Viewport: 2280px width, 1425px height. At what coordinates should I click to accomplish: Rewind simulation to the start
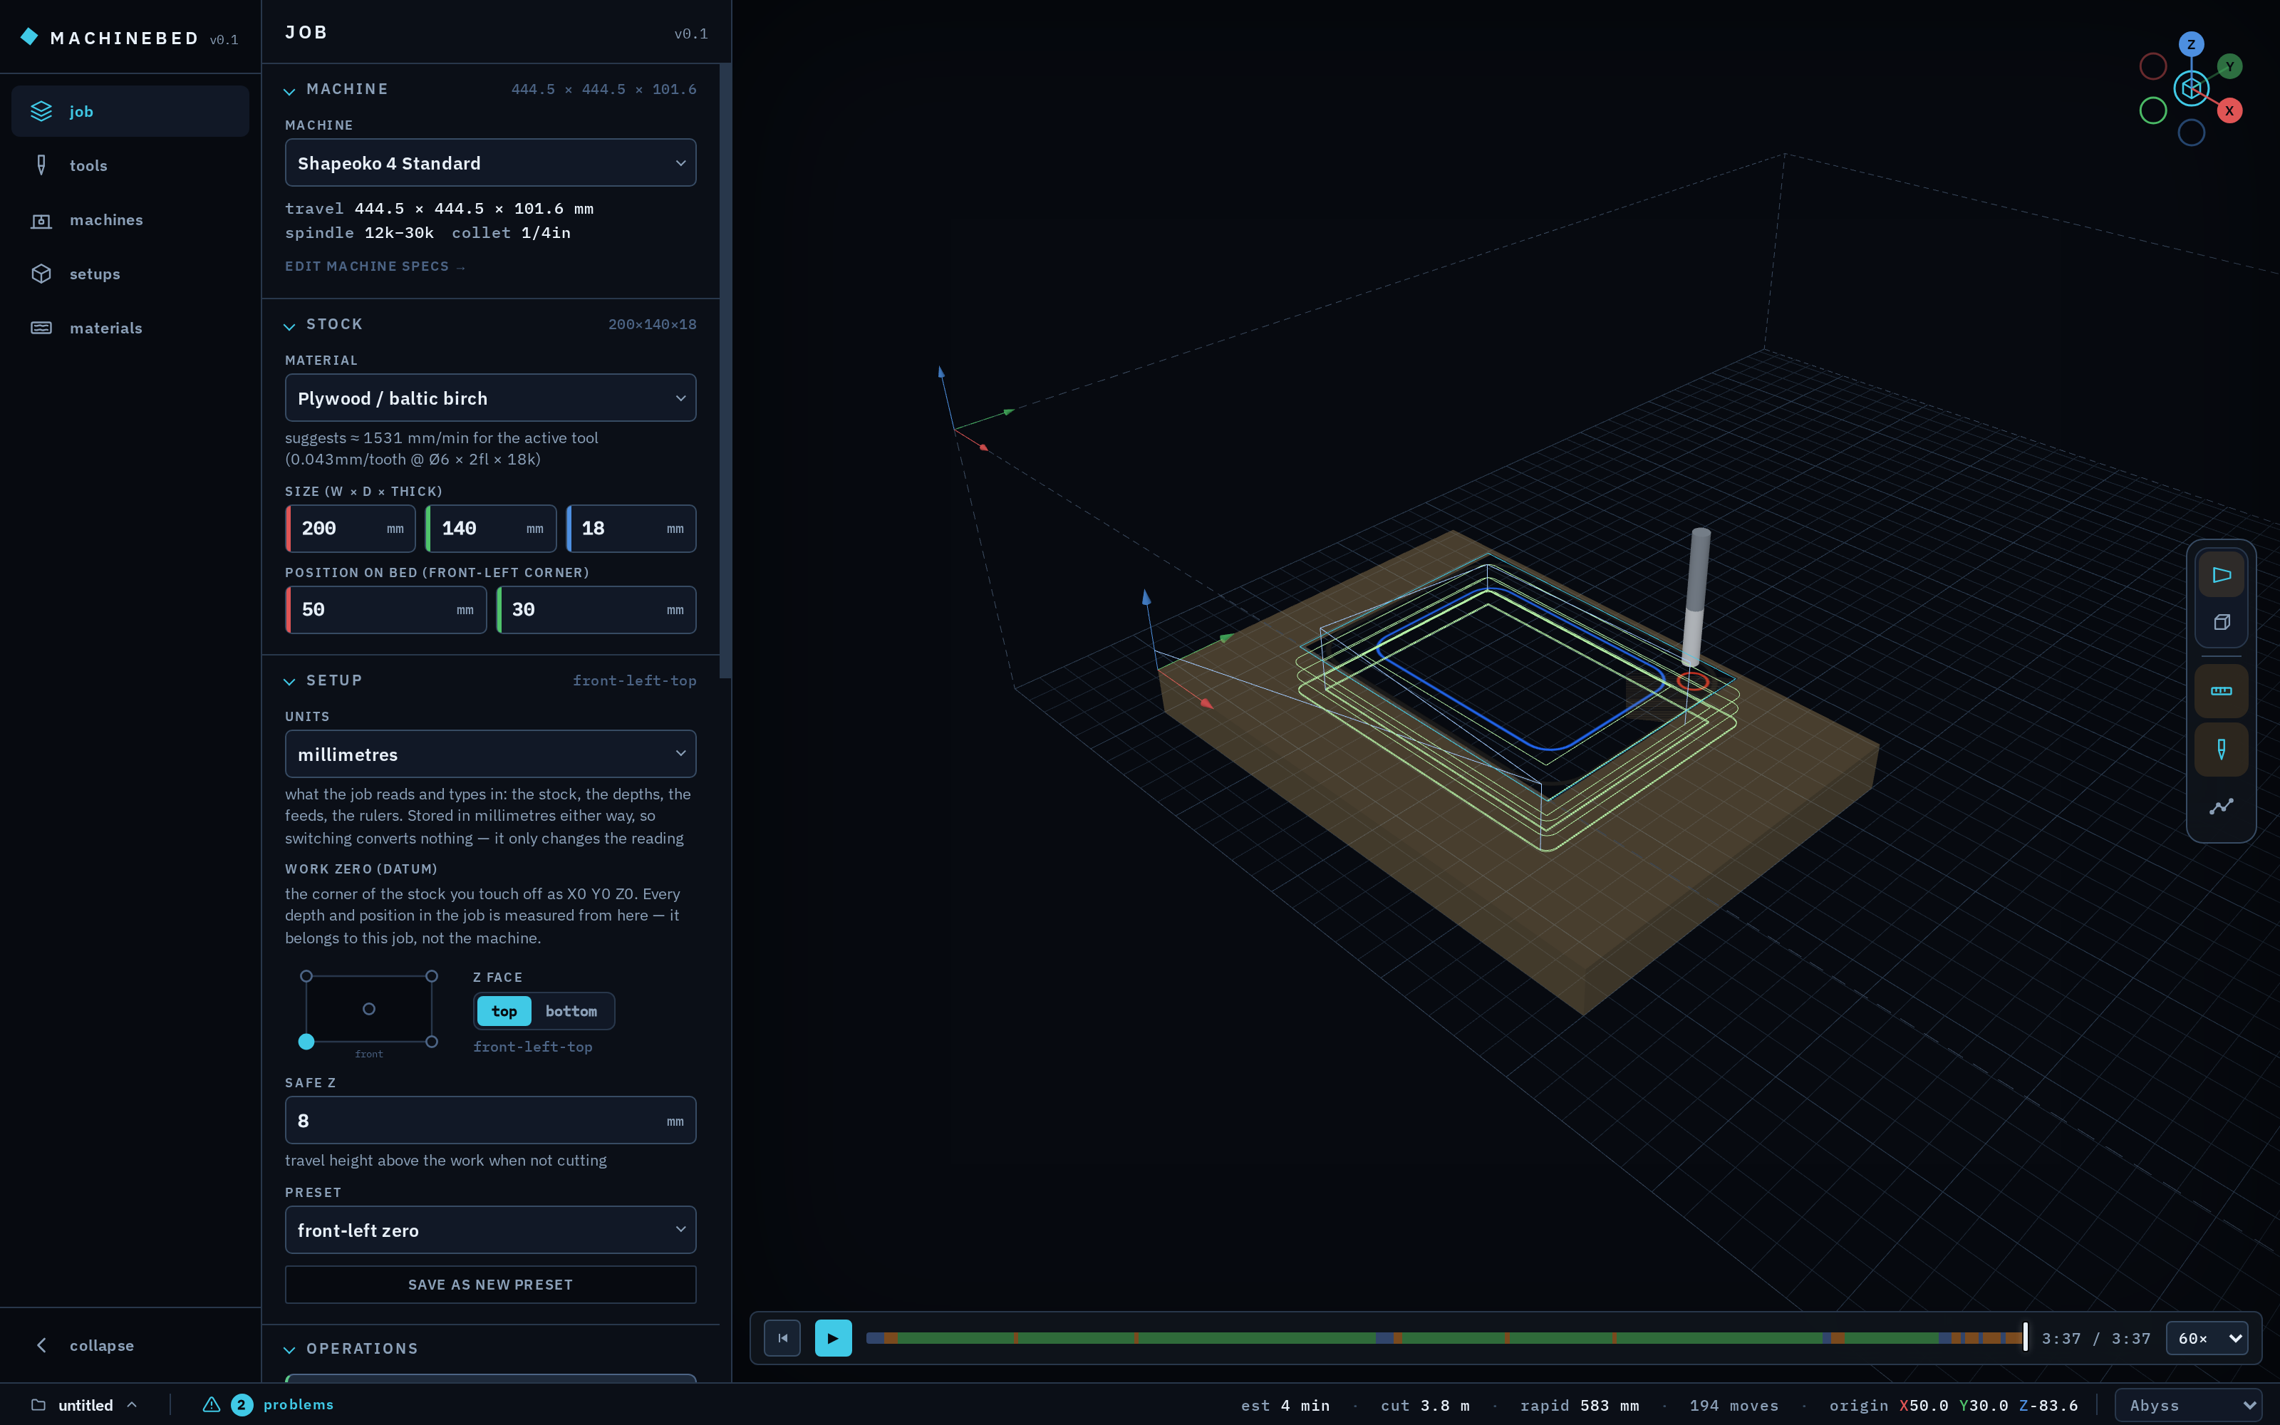782,1338
